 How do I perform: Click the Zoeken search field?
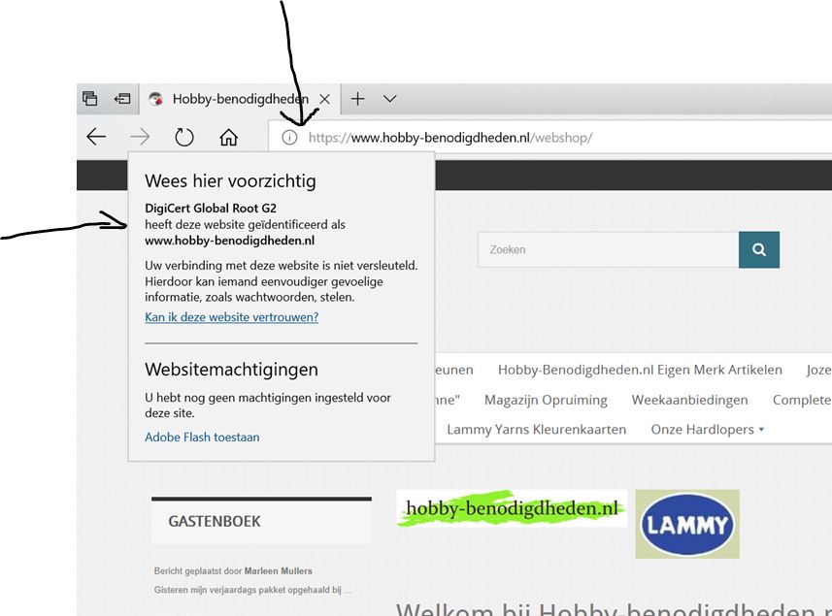(608, 249)
